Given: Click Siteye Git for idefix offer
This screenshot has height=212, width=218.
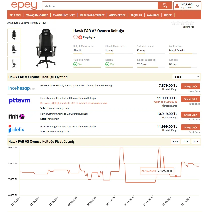Looking at the screenshot, I should (x=191, y=127).
